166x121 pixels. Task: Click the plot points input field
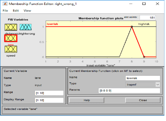click(148, 18)
